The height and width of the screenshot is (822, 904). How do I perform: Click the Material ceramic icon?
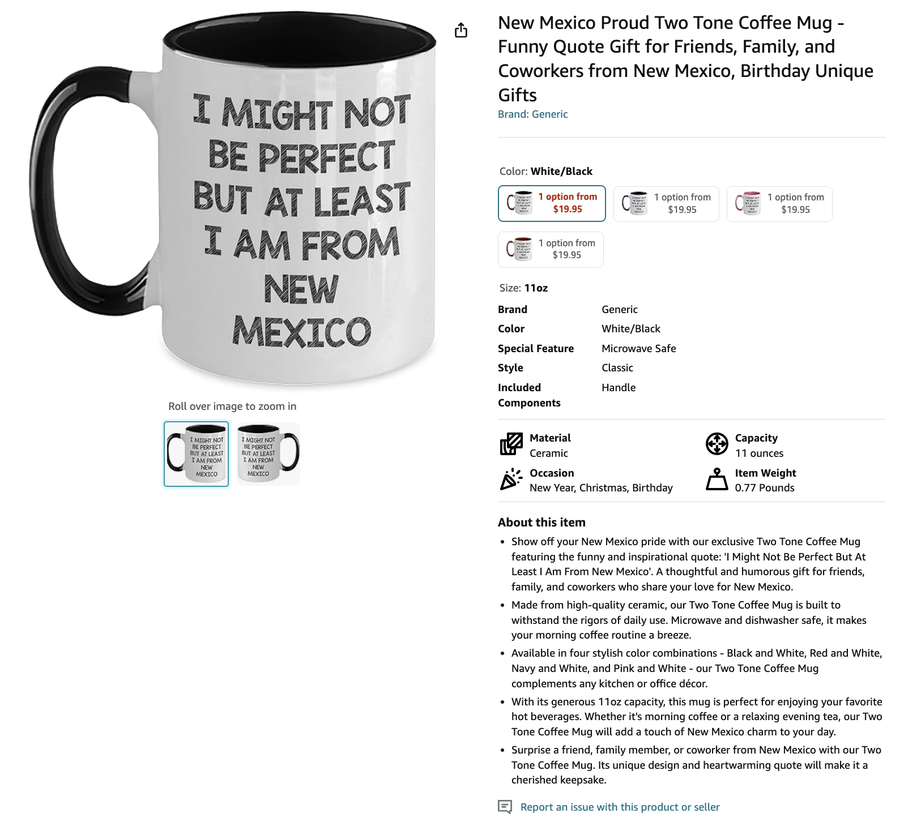[511, 444]
